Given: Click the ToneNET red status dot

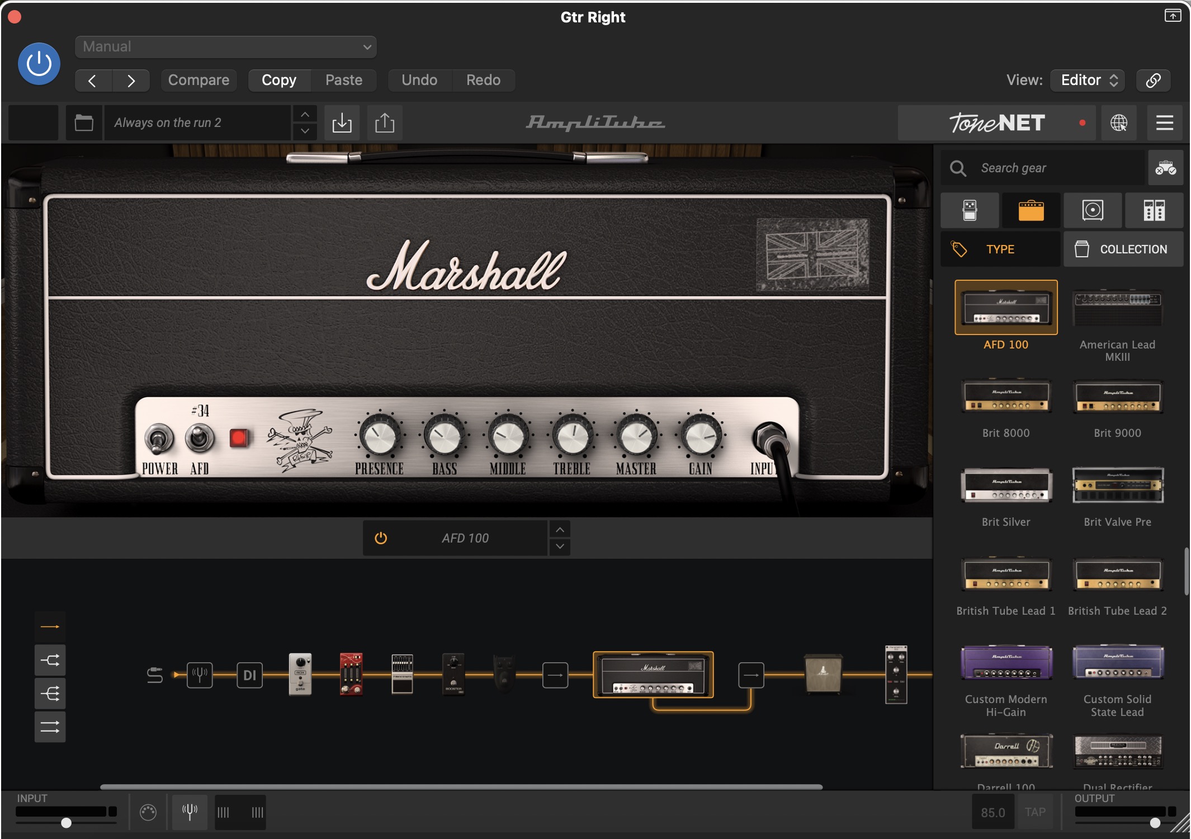Looking at the screenshot, I should pos(1083,122).
